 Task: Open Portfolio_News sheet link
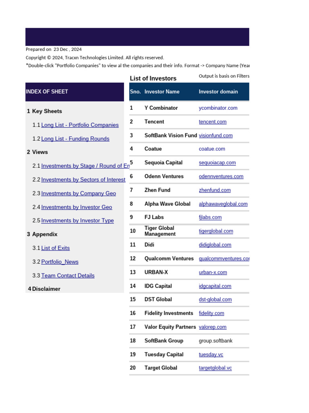tap(60, 262)
